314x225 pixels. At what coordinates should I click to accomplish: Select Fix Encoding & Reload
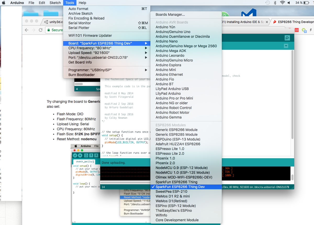point(107,18)
